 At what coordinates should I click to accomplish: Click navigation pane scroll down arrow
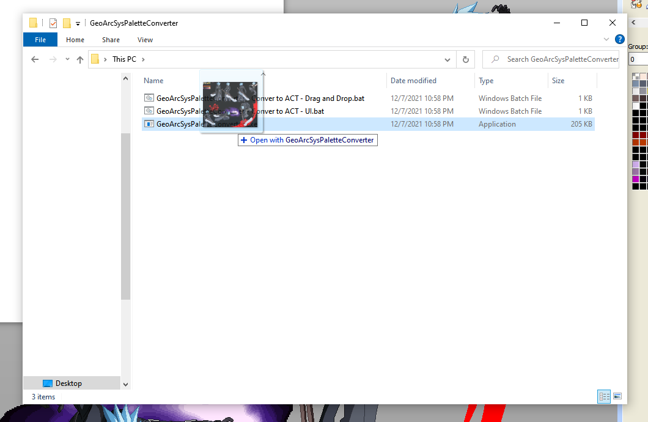click(x=126, y=385)
